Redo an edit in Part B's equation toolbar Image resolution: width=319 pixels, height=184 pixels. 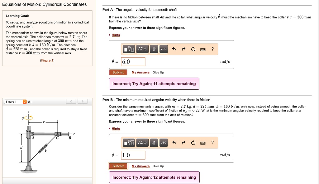click(184, 143)
